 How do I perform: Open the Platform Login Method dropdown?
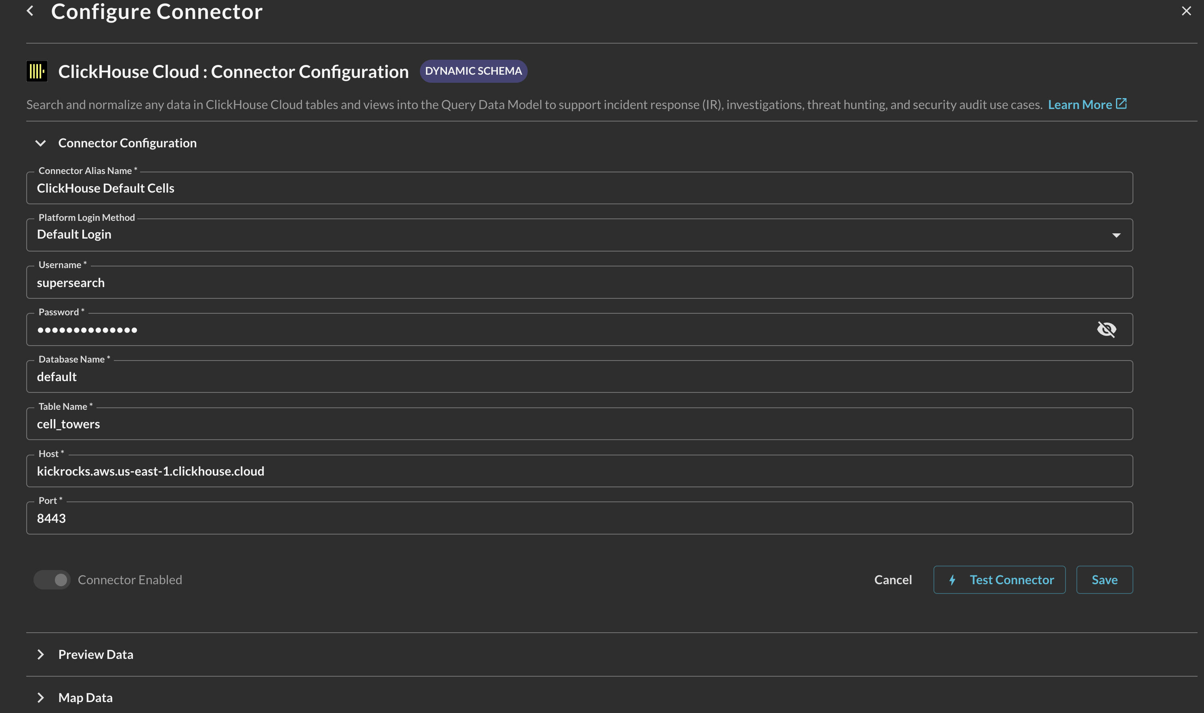(x=579, y=235)
